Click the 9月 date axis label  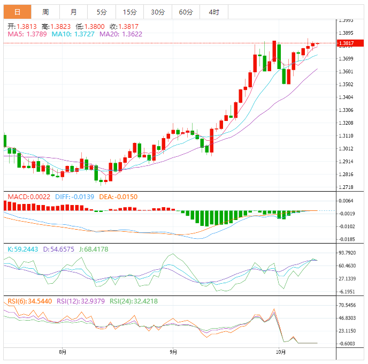(x=173, y=352)
